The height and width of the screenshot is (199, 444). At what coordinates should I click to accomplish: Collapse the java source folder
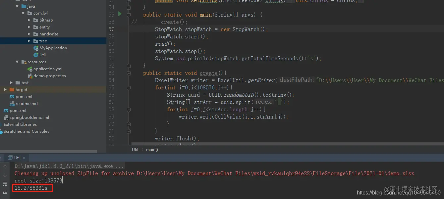(17, 6)
